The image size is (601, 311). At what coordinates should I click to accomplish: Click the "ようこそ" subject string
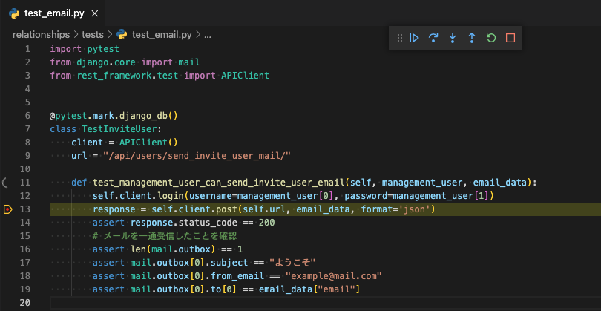tap(292, 263)
